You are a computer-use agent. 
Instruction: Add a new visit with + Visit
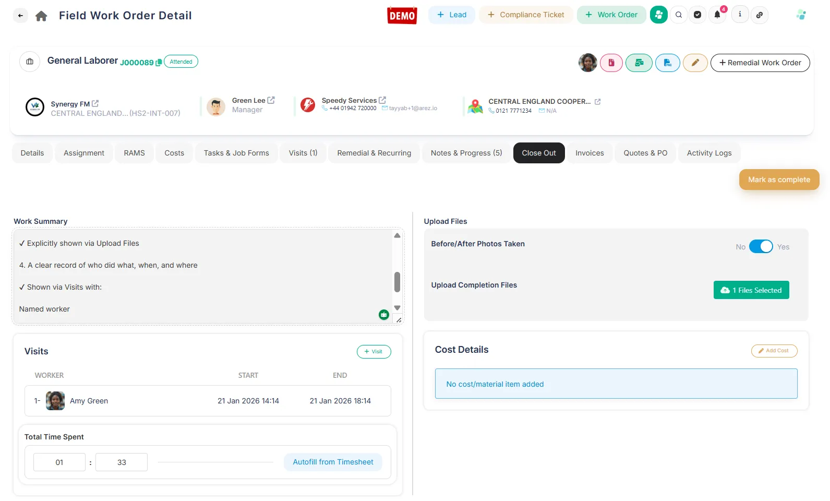374,352
